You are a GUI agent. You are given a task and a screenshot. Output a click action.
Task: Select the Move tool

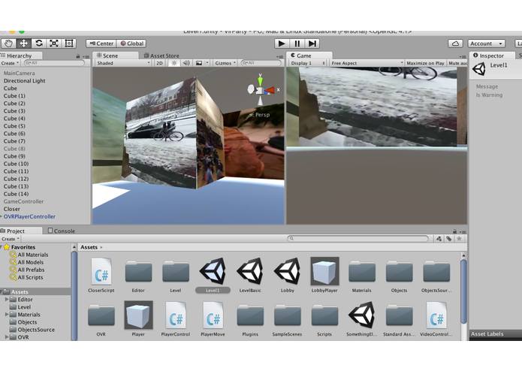(23, 44)
